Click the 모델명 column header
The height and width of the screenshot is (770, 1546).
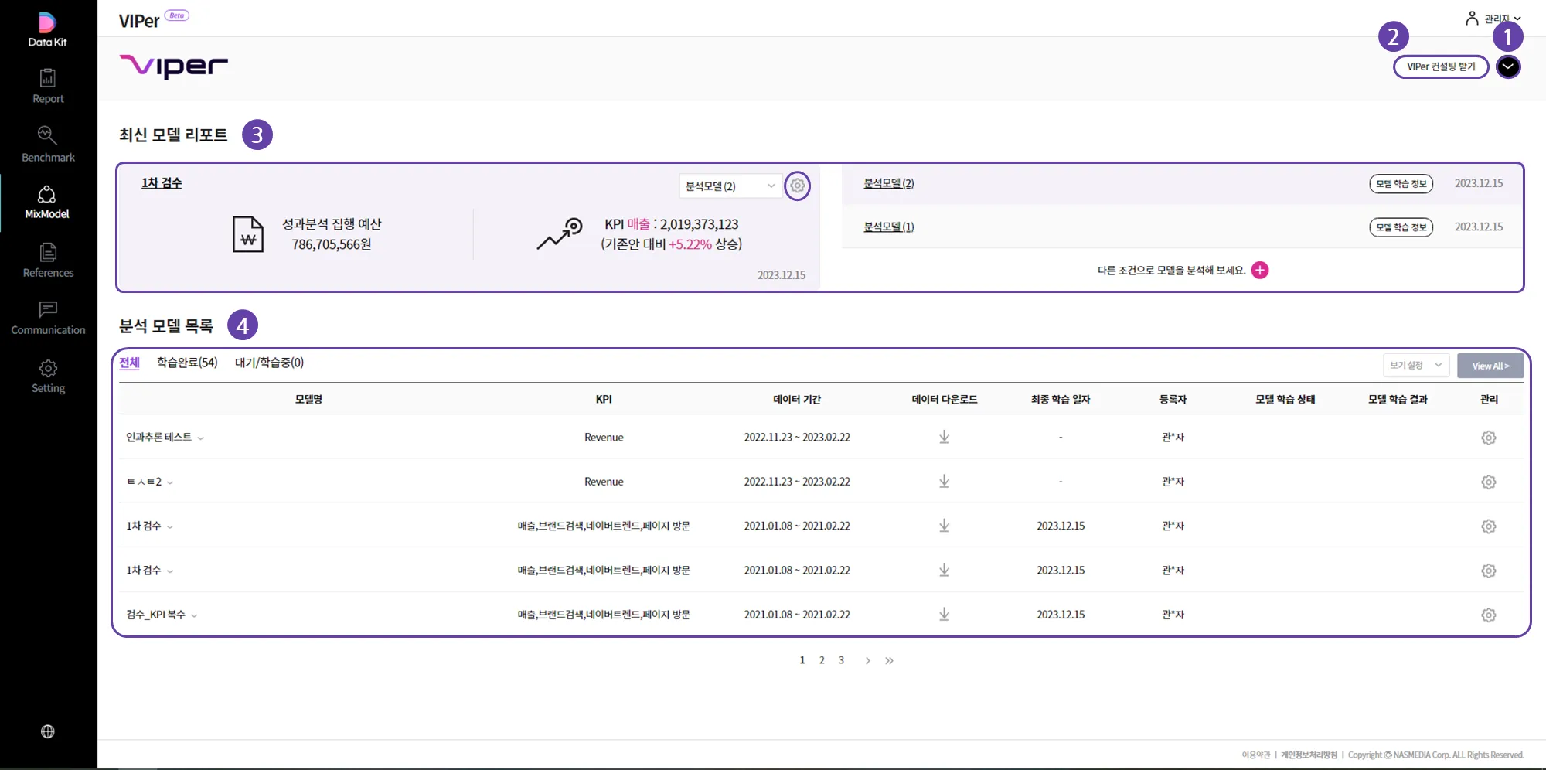[x=308, y=399]
